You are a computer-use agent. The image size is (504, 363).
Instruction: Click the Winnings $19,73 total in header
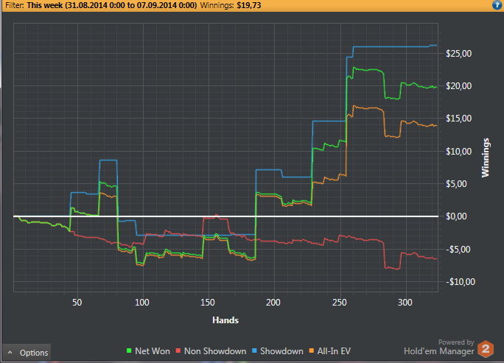[231, 5]
